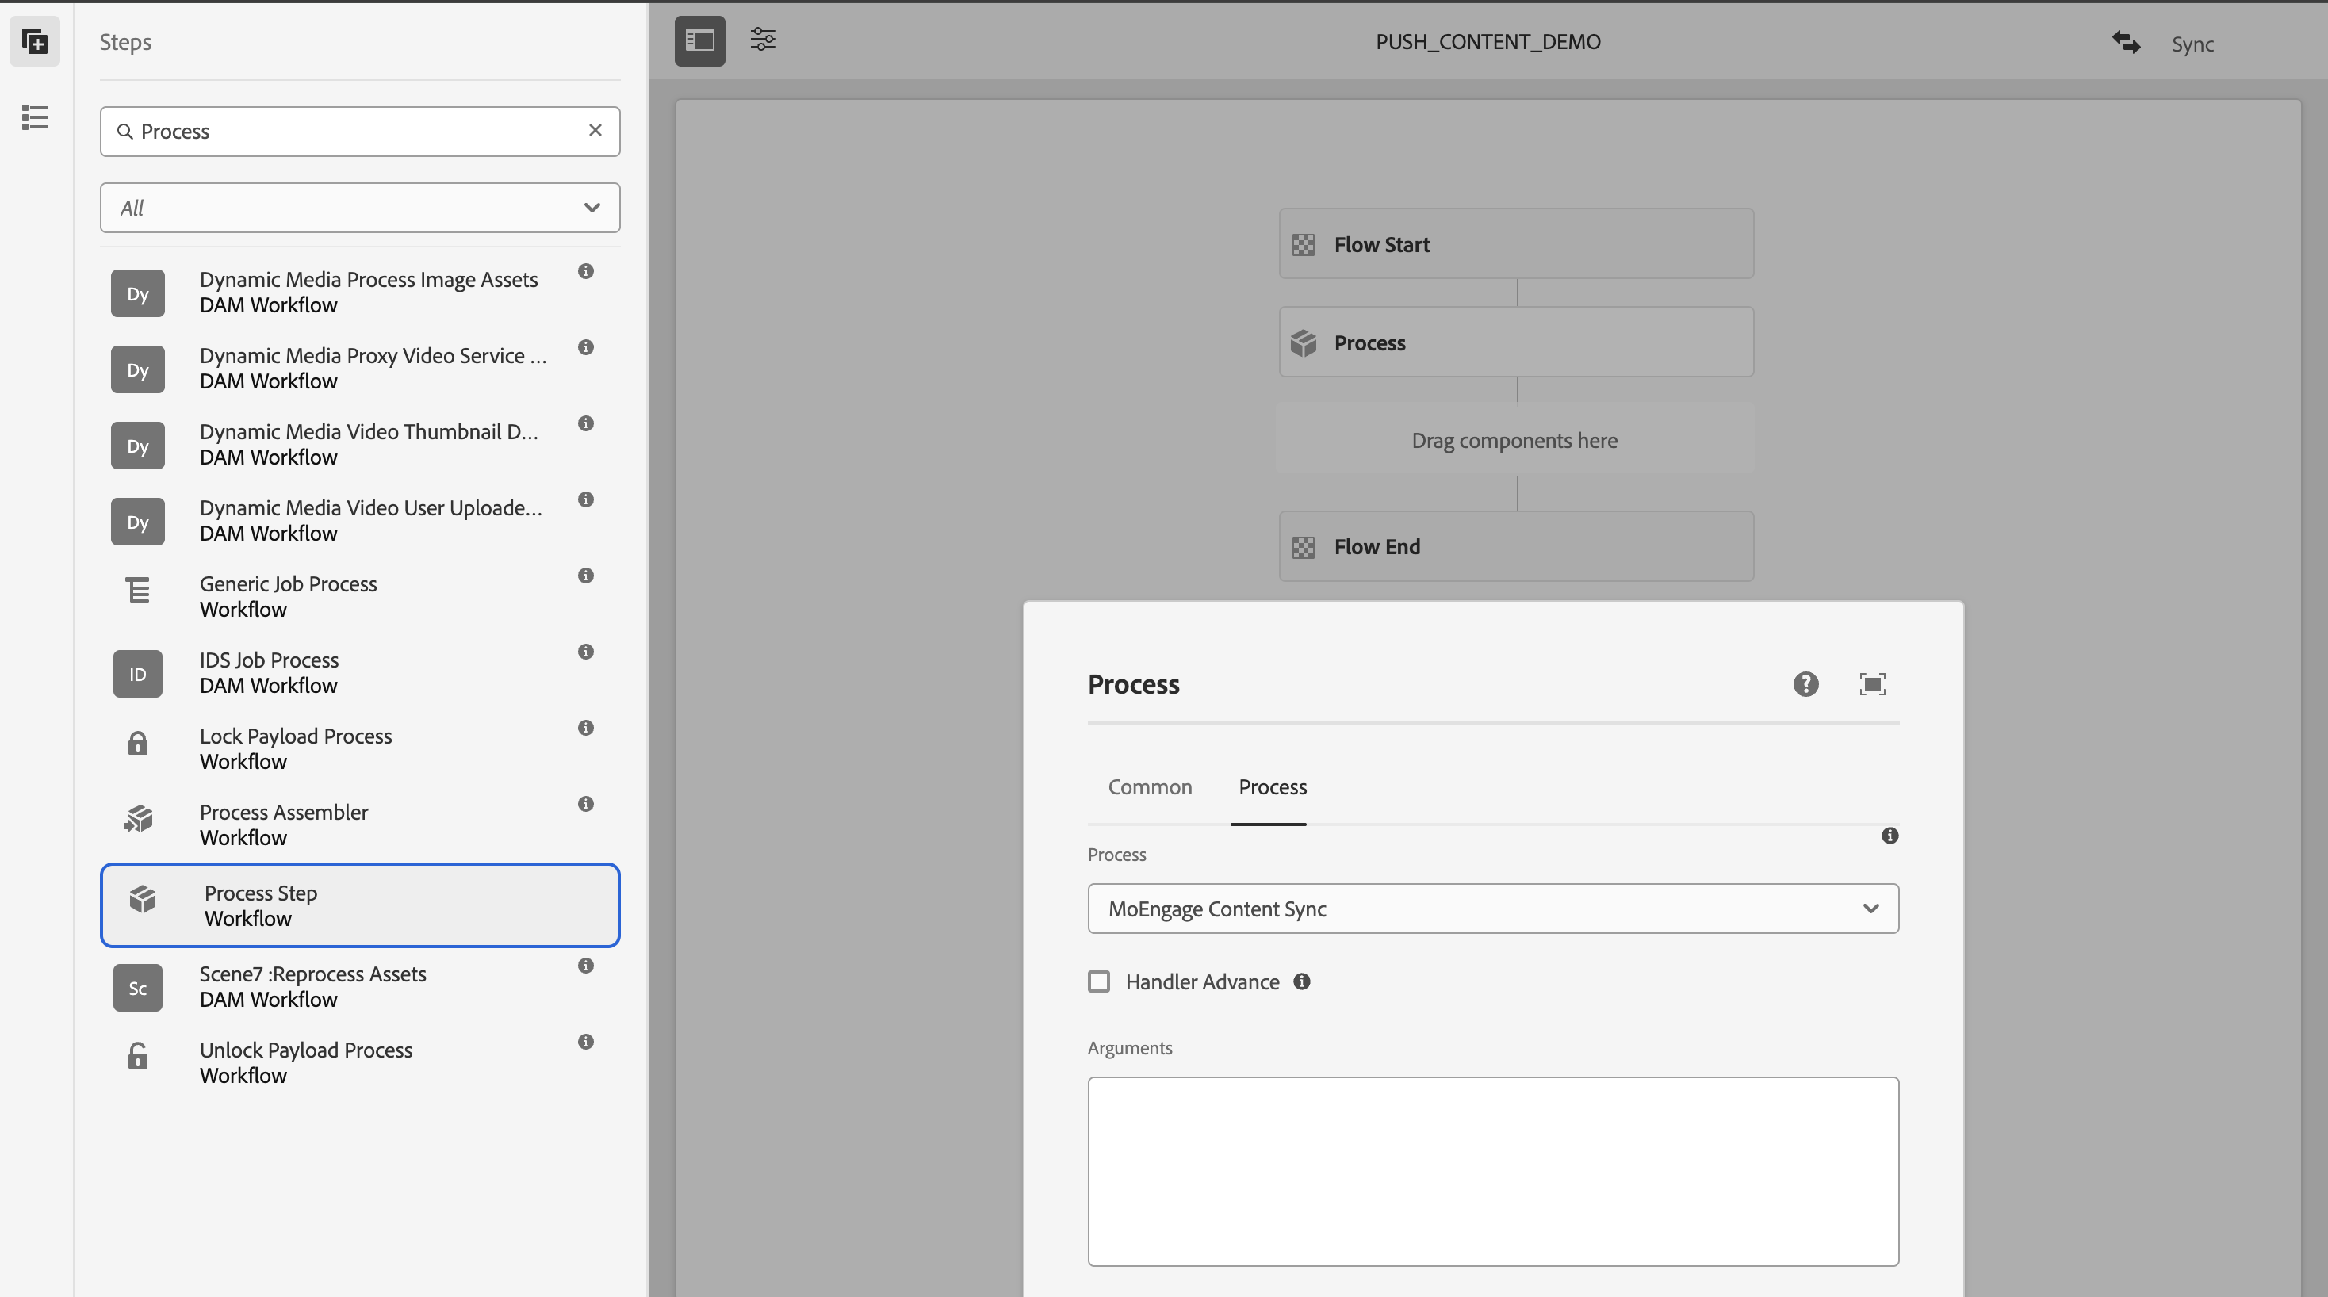The height and width of the screenshot is (1297, 2328).
Task: Show info for Scene7 Reprocess Assets
Action: coord(586,966)
